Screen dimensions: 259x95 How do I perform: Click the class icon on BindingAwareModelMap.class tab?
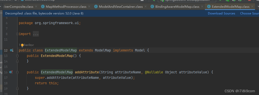(152, 7)
